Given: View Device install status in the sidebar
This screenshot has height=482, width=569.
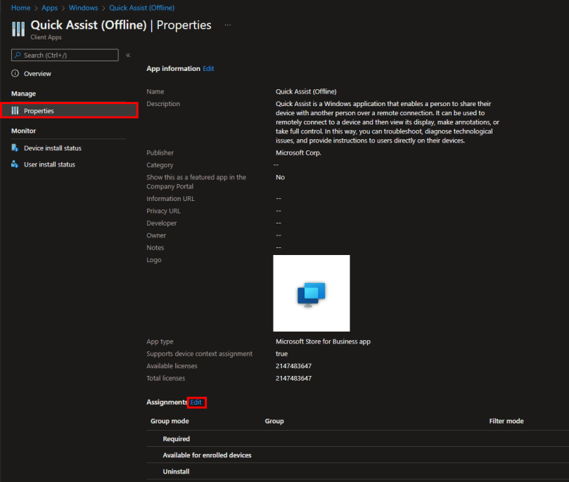Looking at the screenshot, I should click(x=52, y=148).
